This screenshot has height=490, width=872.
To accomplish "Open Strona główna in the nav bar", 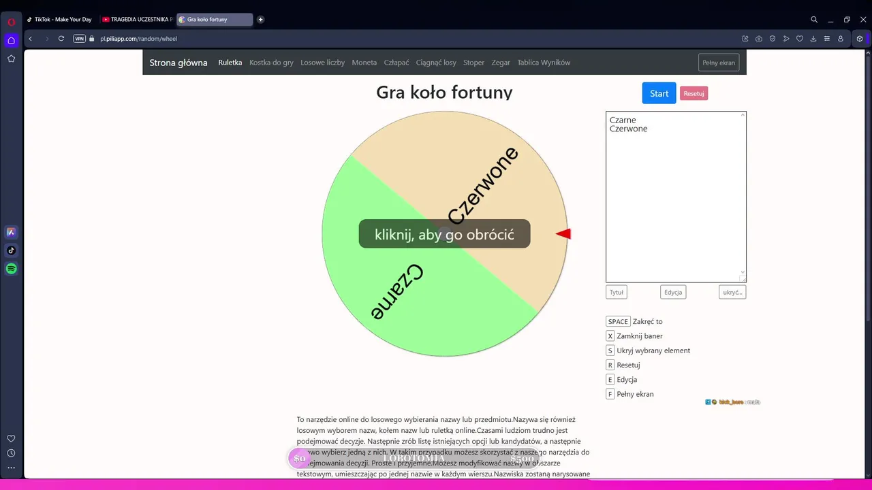I will click(x=178, y=63).
